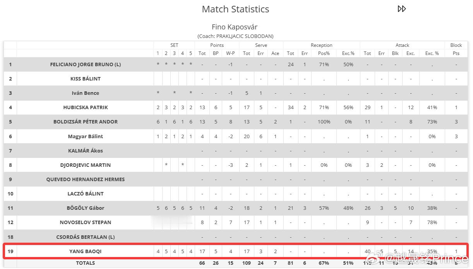
Task: Click the W-P column sub-header
Action: [x=231, y=53]
